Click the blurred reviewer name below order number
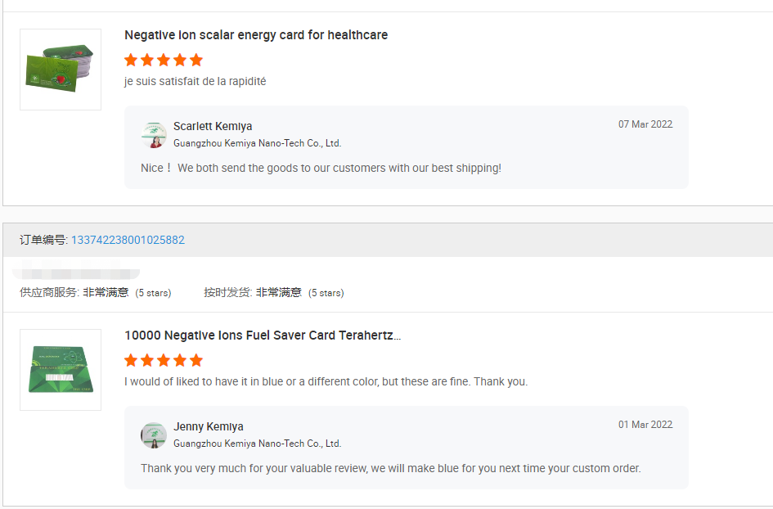 pos(78,269)
